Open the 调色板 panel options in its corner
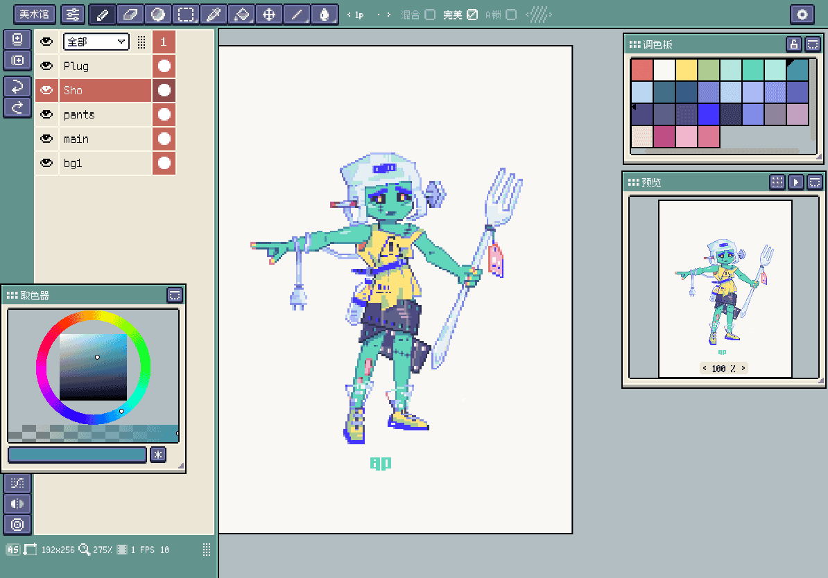This screenshot has height=578, width=828. point(812,44)
